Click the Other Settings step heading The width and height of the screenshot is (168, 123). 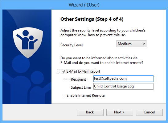coord(92,19)
